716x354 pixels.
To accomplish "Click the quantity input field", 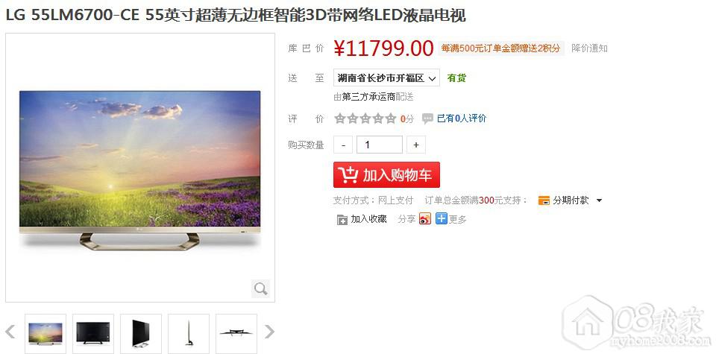I will tap(380, 145).
